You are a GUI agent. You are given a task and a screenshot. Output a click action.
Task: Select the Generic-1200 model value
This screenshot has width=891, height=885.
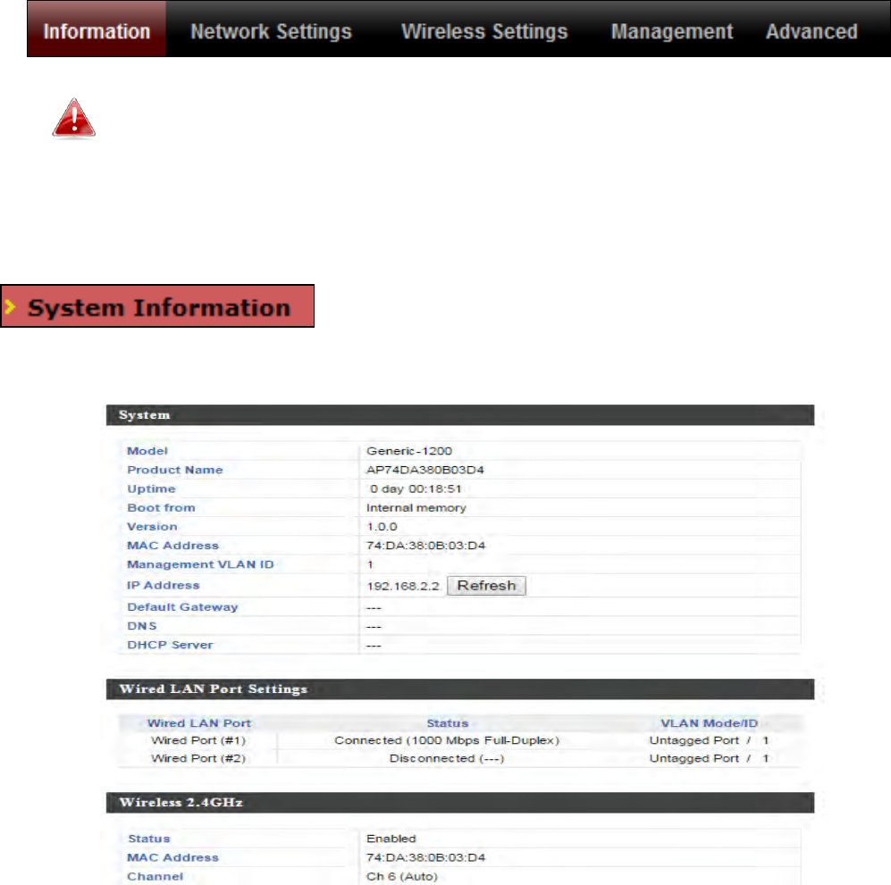[409, 451]
